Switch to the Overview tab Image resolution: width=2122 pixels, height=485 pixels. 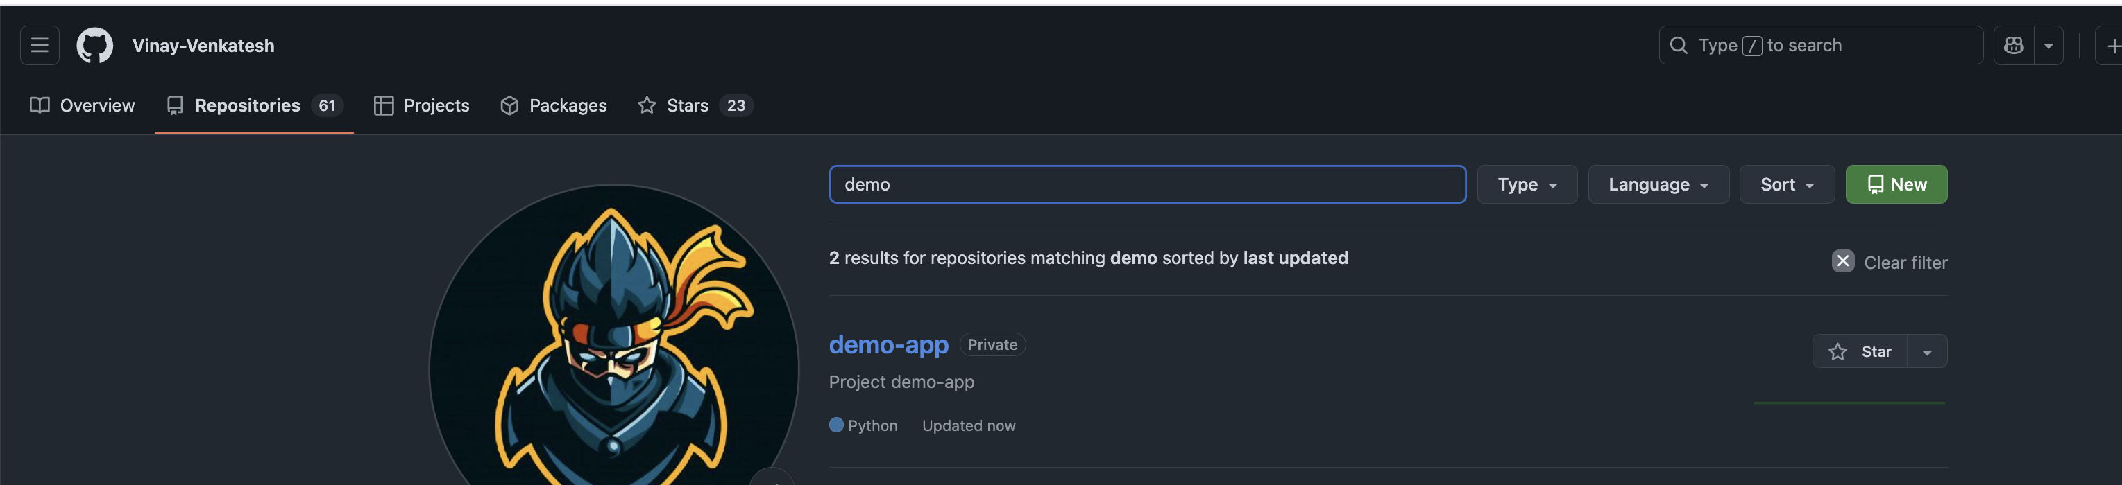(x=83, y=105)
